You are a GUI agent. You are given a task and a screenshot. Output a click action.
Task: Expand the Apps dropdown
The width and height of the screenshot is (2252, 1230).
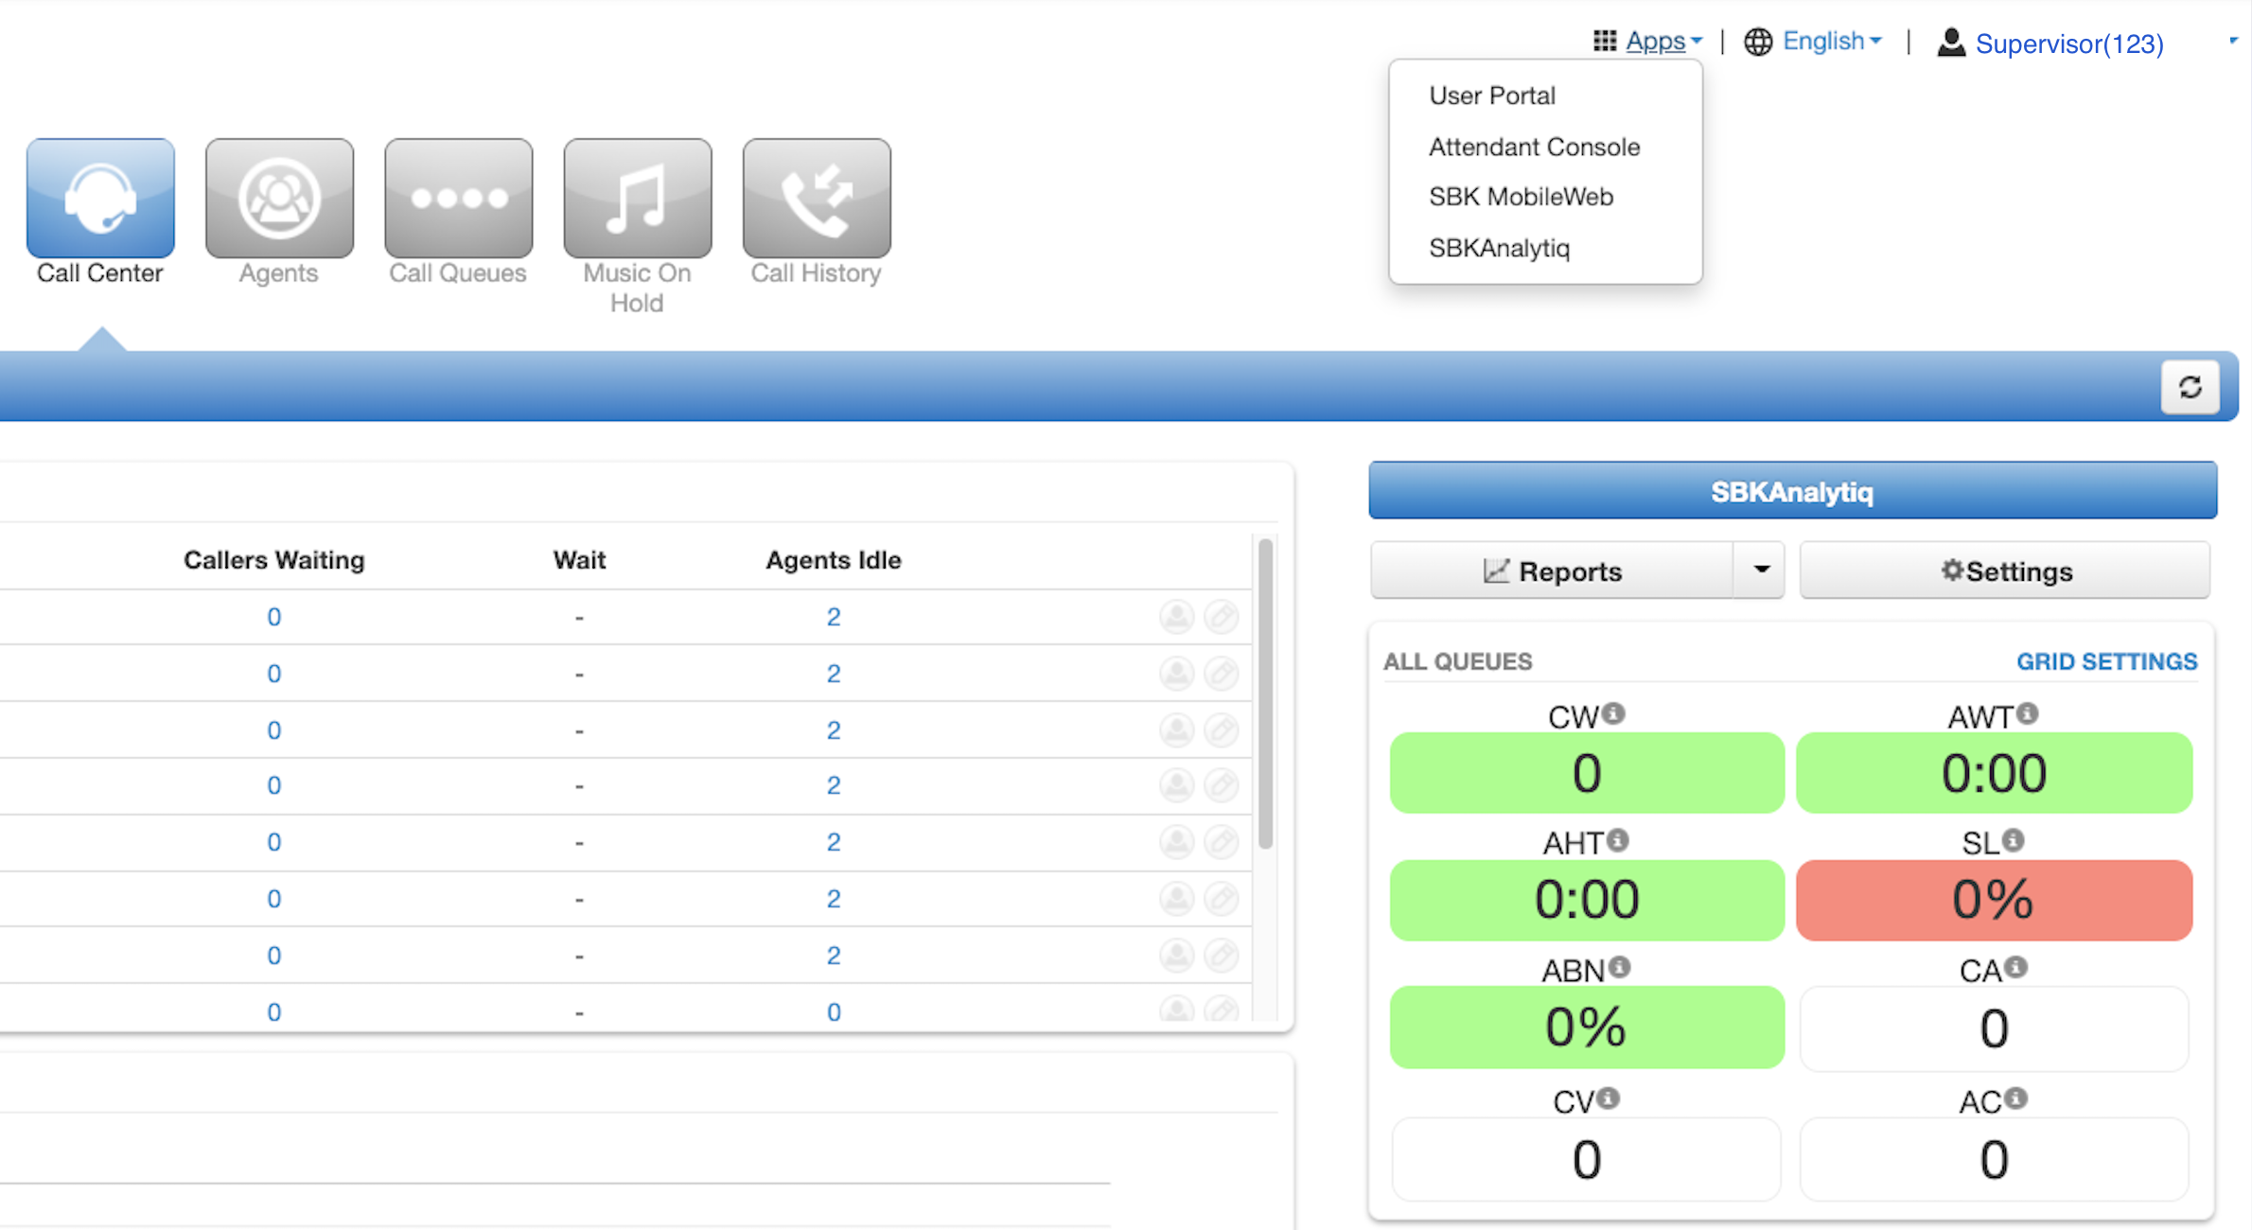(1664, 41)
